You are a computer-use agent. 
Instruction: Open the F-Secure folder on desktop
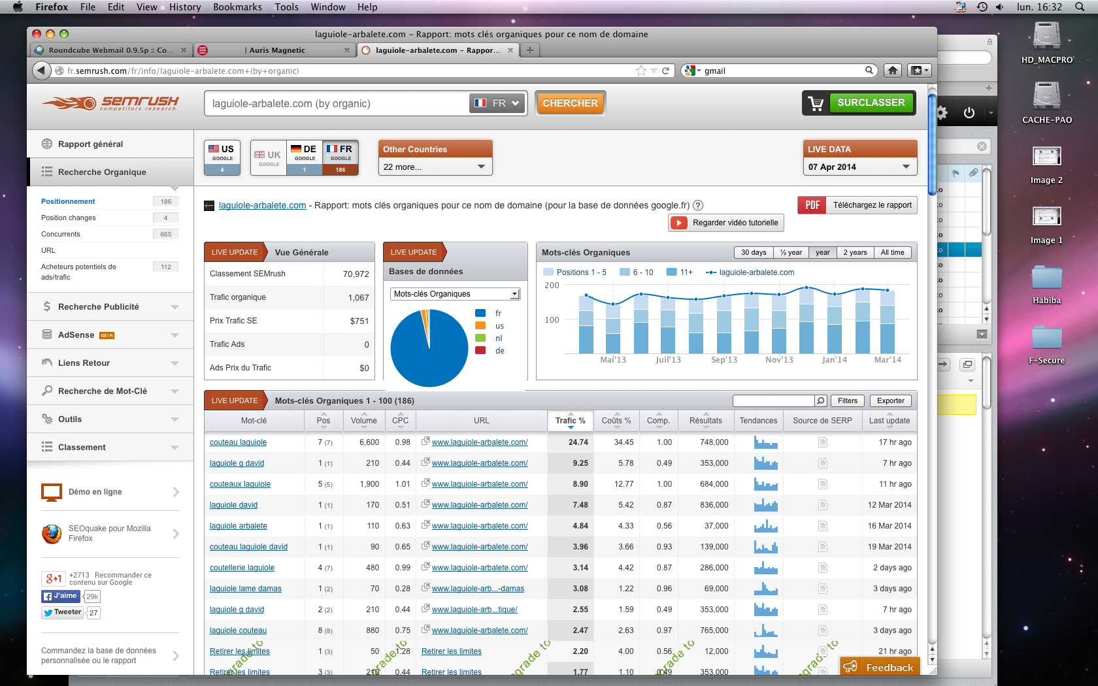(x=1046, y=344)
